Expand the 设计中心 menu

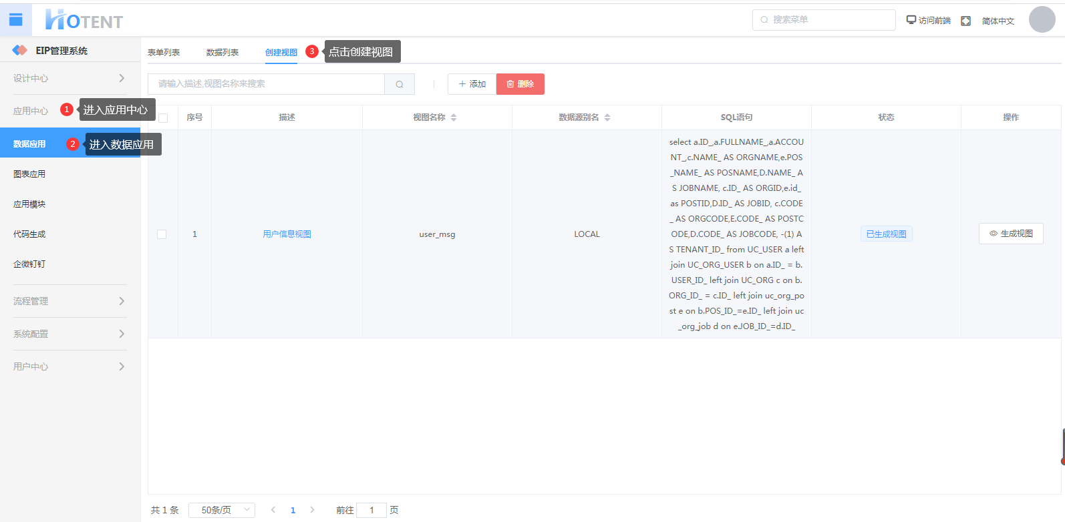pyautogui.click(x=69, y=78)
